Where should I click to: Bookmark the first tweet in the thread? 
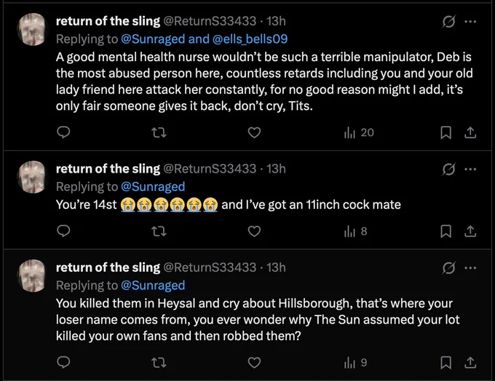click(x=445, y=133)
